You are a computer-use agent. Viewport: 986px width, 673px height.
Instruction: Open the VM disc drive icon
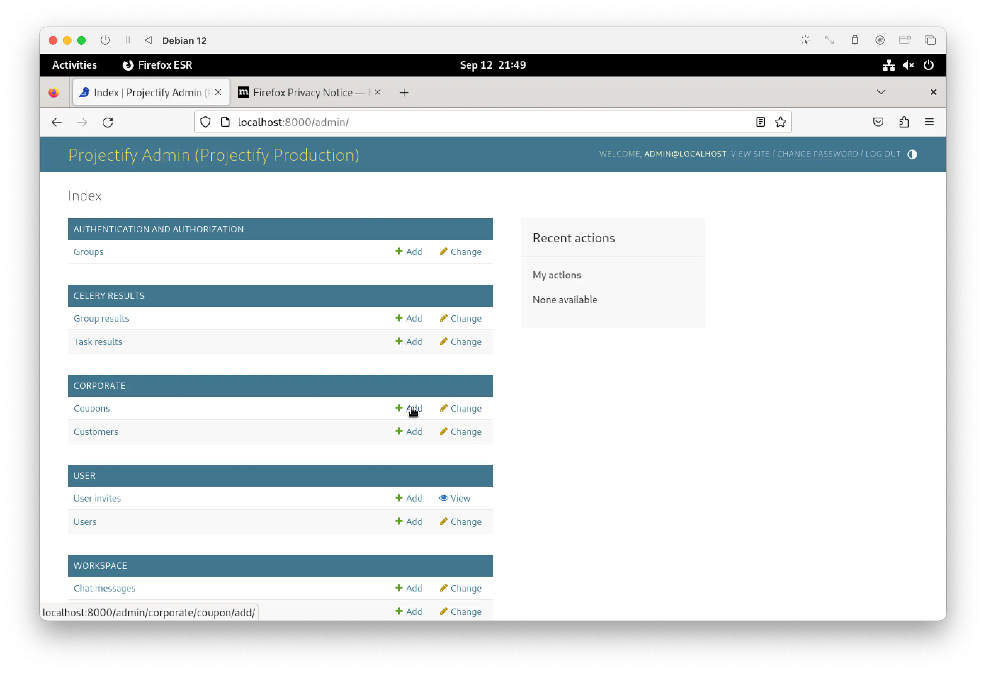(x=879, y=40)
